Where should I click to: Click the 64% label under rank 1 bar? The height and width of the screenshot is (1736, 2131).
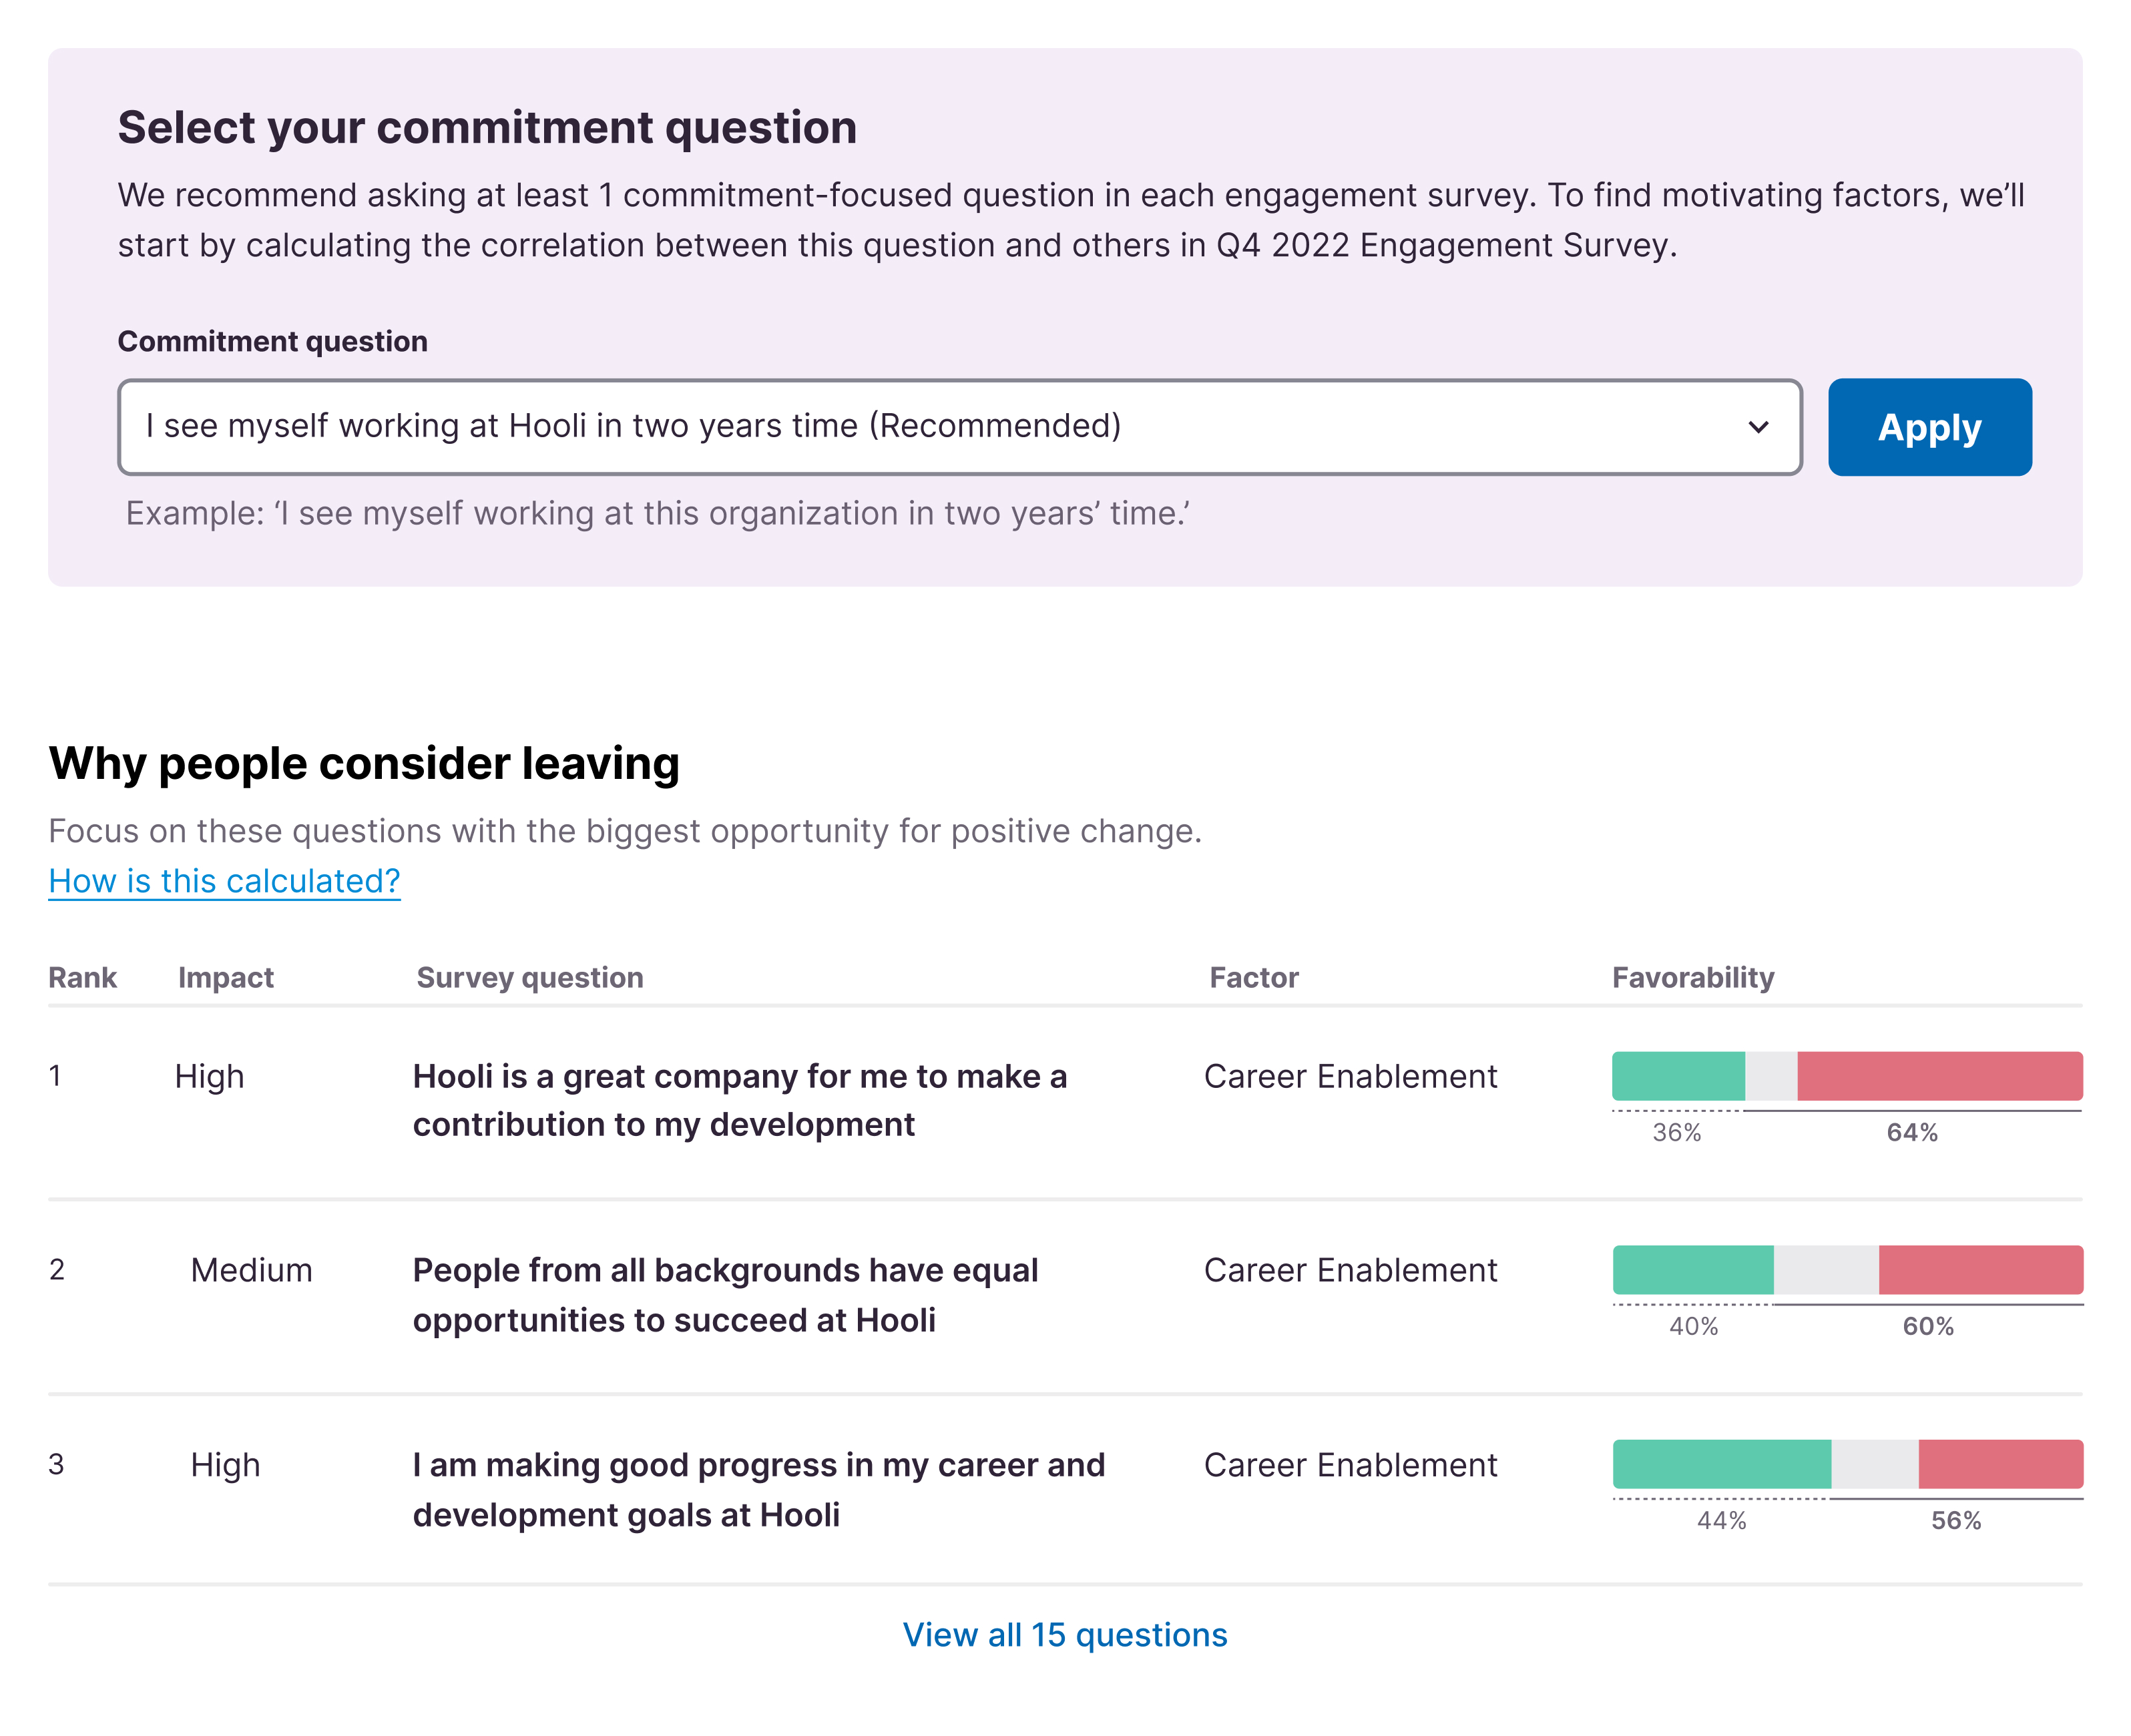[x=1911, y=1132]
